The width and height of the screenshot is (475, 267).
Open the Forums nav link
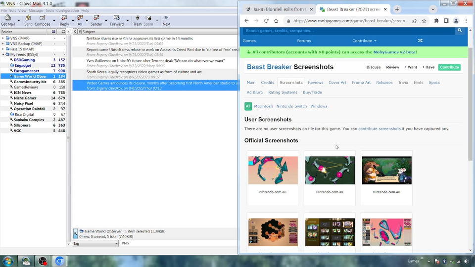click(x=304, y=41)
